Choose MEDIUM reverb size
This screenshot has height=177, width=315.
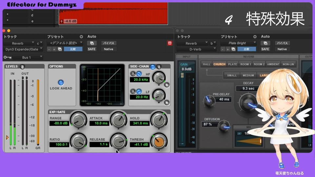[x=248, y=75]
